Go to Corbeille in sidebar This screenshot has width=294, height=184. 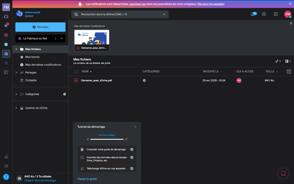(x=31, y=80)
